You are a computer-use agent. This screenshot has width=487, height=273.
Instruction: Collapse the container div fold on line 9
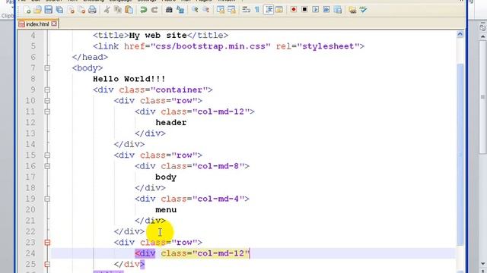coord(47,89)
